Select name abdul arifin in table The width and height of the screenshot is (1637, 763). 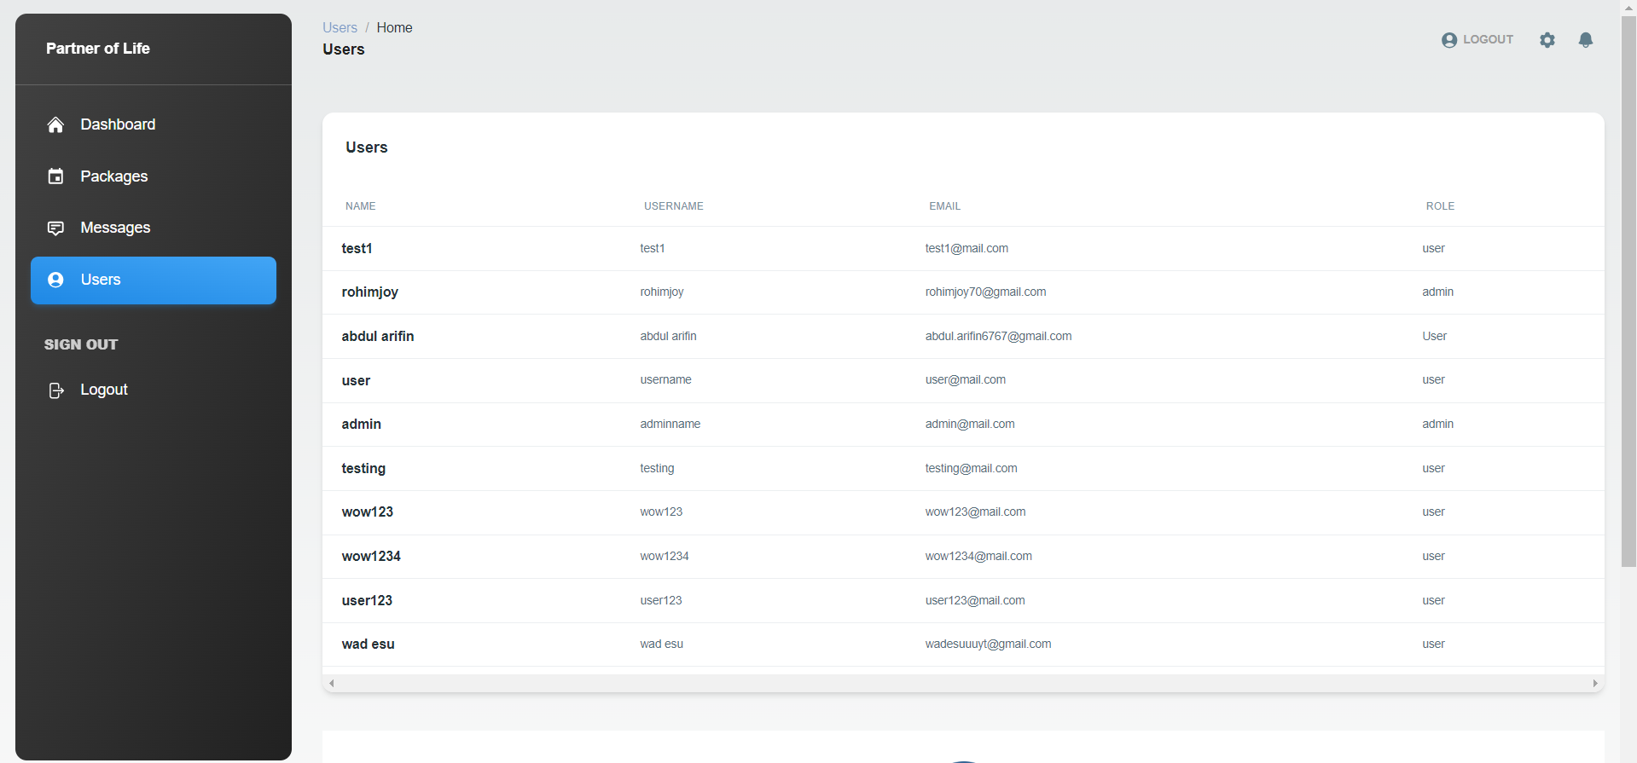pyautogui.click(x=377, y=336)
